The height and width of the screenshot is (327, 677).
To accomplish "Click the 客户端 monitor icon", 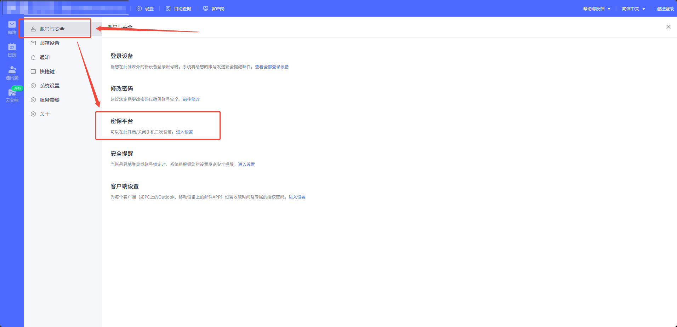I will click(x=206, y=8).
